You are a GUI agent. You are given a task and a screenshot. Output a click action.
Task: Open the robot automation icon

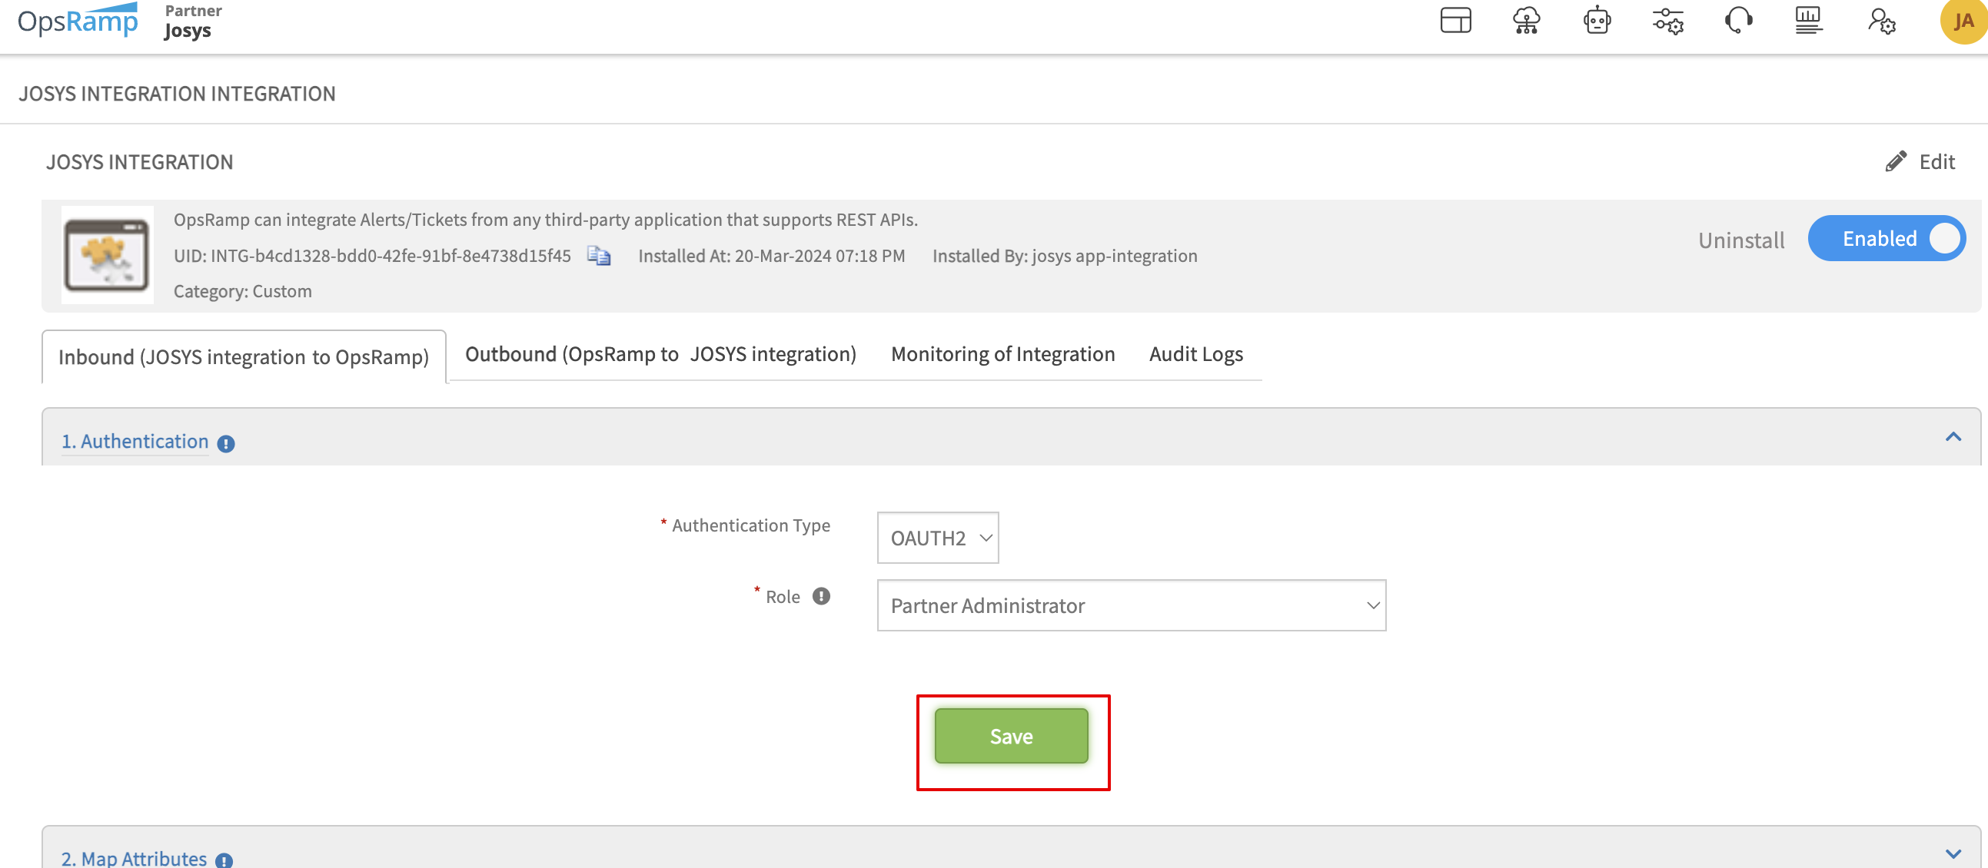click(x=1597, y=21)
